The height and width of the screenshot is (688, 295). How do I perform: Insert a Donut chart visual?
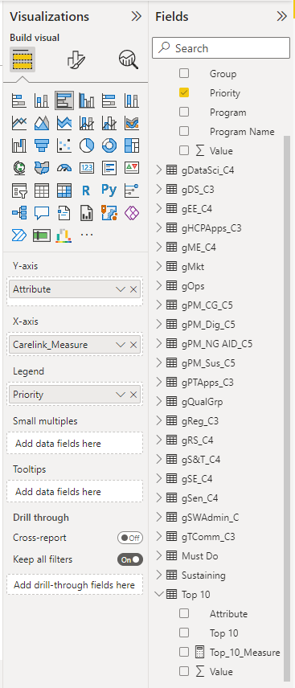tap(109, 145)
